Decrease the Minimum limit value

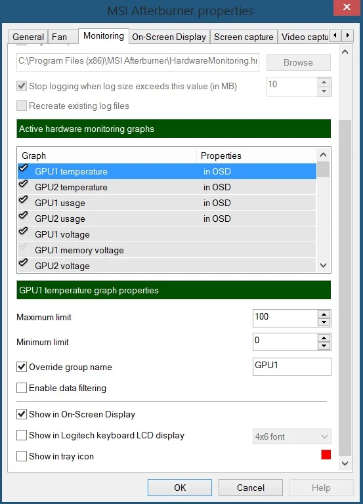click(x=324, y=346)
